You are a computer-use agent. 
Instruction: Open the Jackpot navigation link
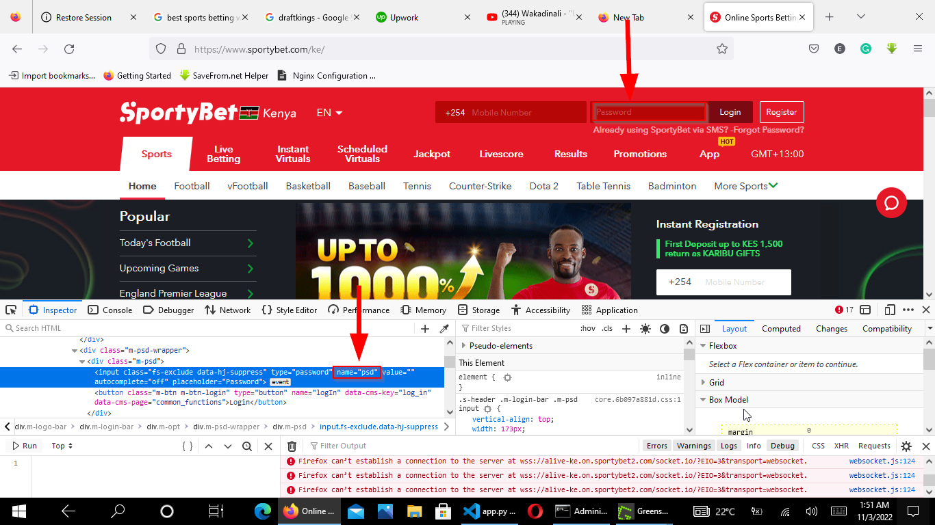[x=432, y=154]
